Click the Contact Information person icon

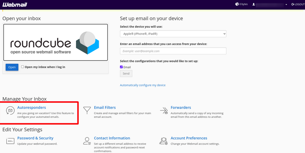87,141
